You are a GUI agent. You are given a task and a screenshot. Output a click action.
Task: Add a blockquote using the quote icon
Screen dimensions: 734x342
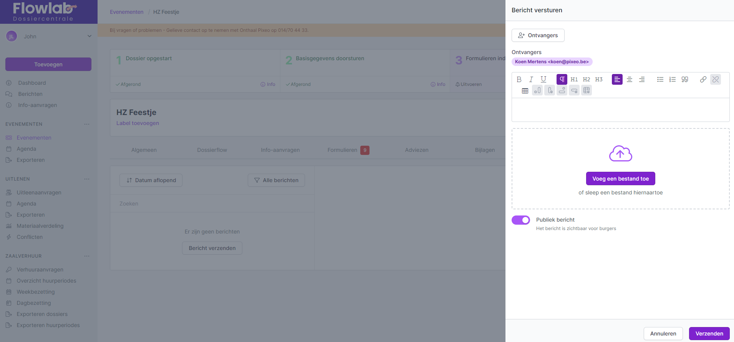click(685, 79)
